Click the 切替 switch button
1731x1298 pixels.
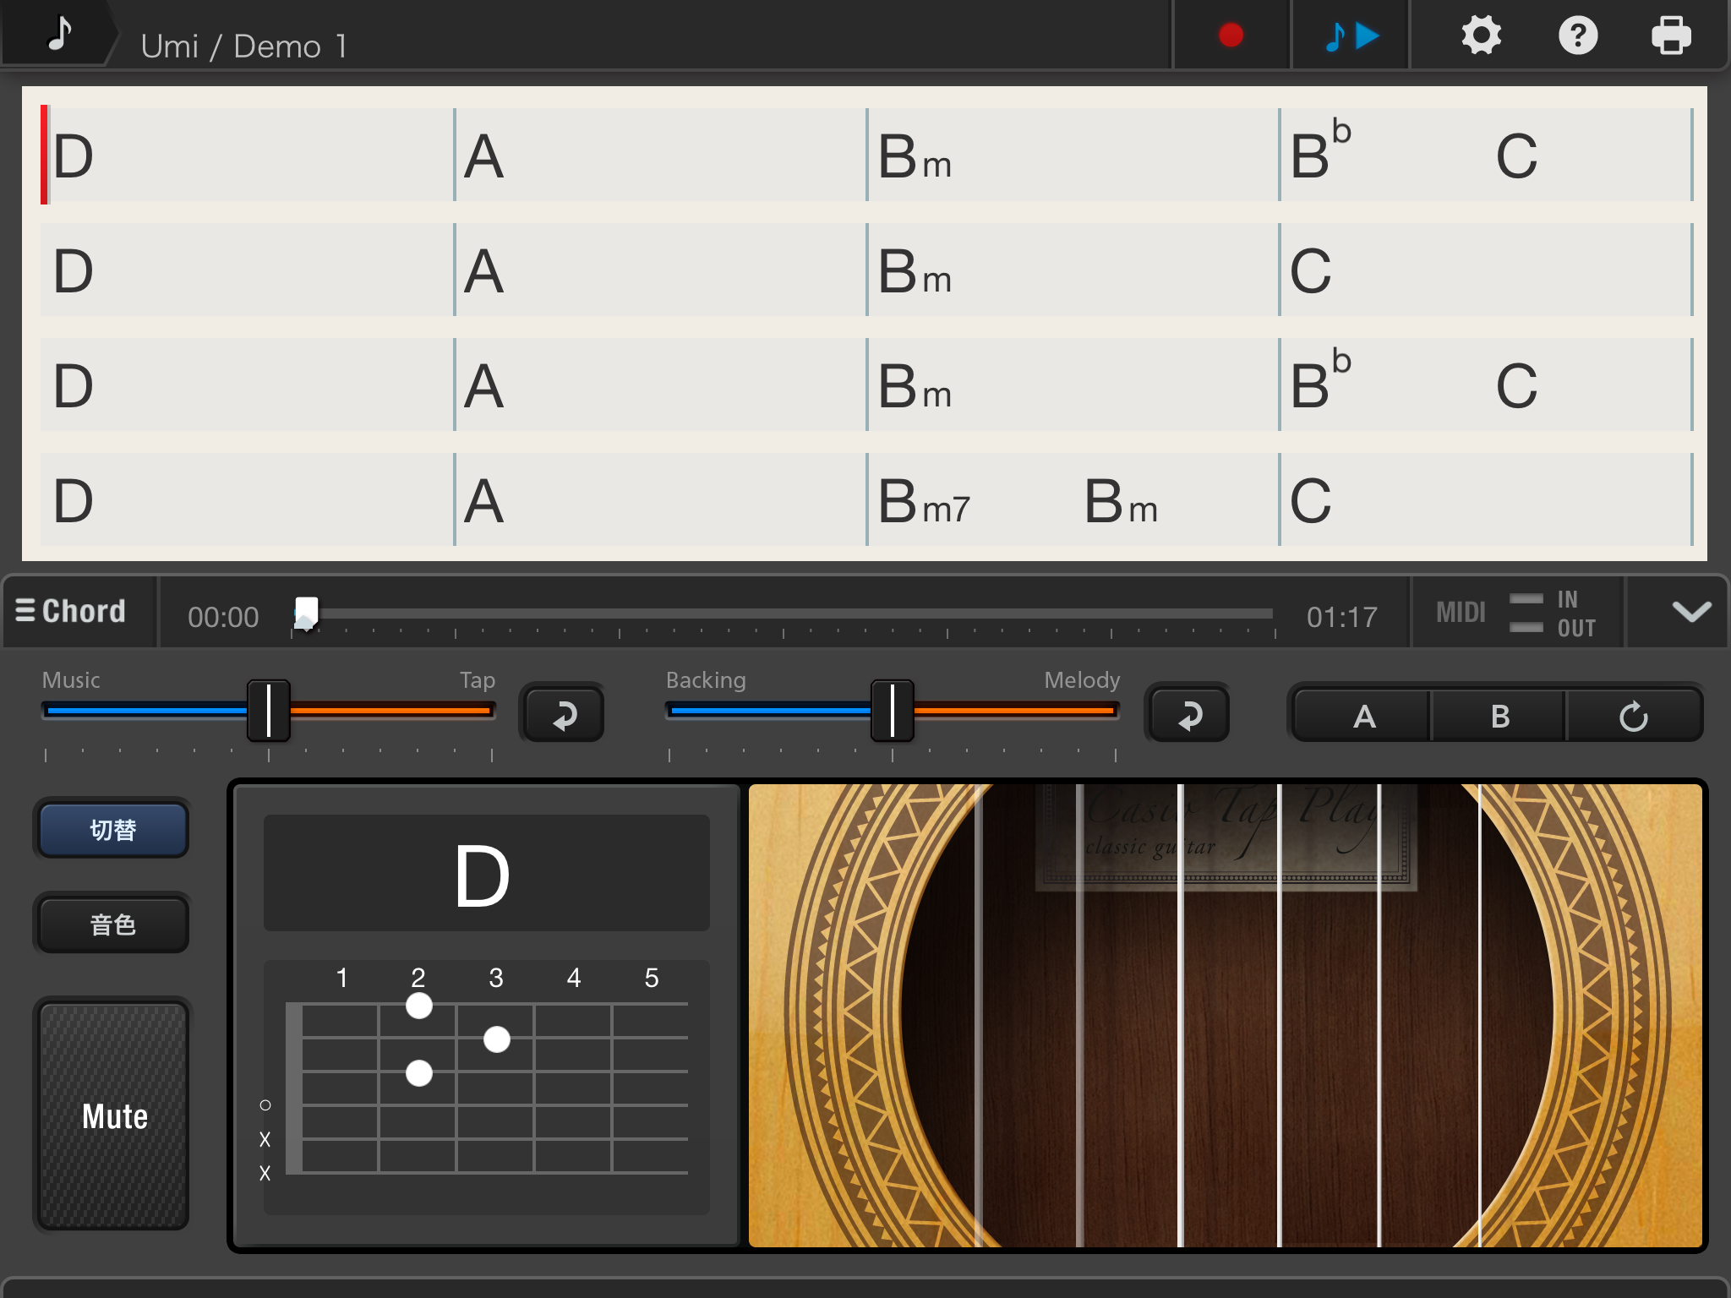[112, 830]
